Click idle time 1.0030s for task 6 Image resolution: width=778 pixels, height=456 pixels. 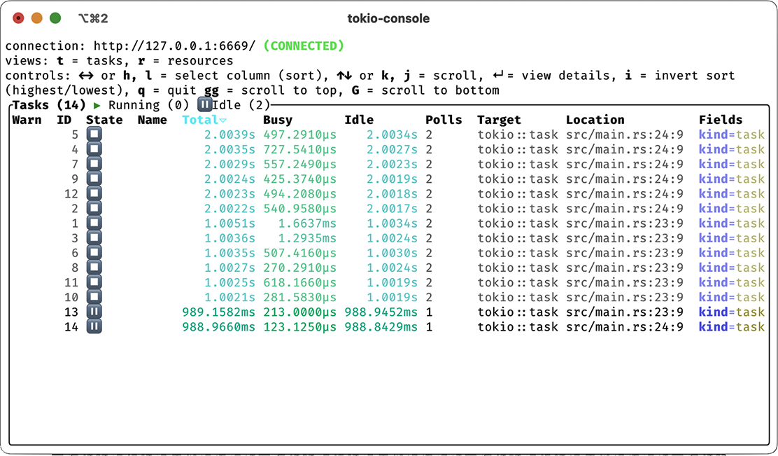click(392, 253)
